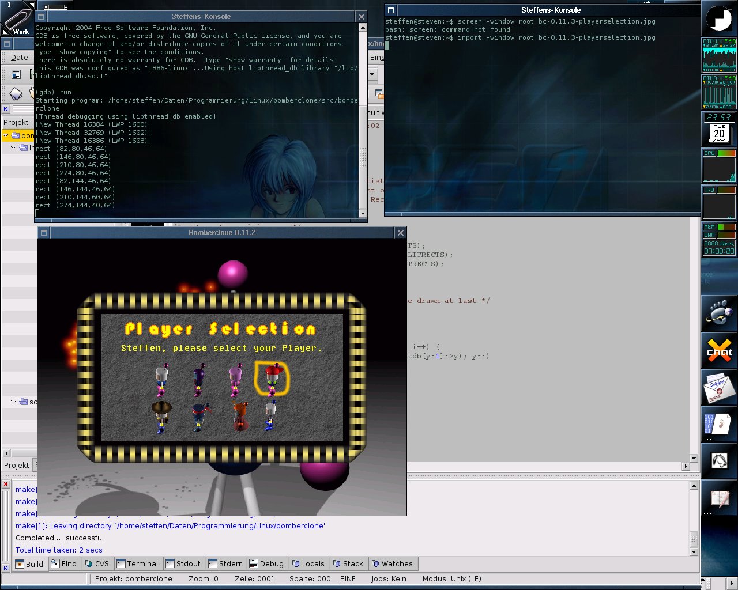
Task: Launch the horse-head dock icon
Action: click(719, 461)
